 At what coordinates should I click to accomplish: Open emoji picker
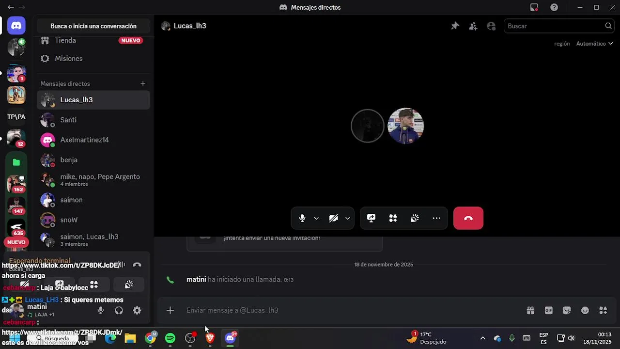pyautogui.click(x=585, y=310)
